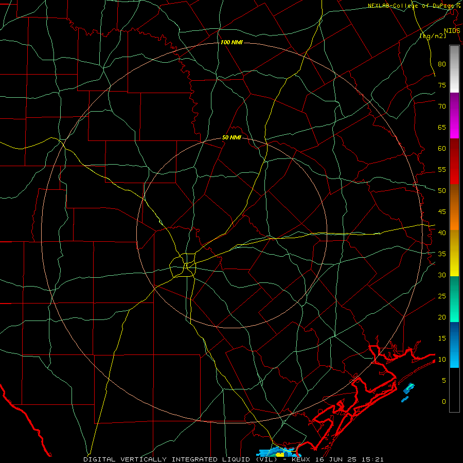Click the 60 value on the scale
The width and height of the screenshot is (463, 463).
[x=442, y=149]
